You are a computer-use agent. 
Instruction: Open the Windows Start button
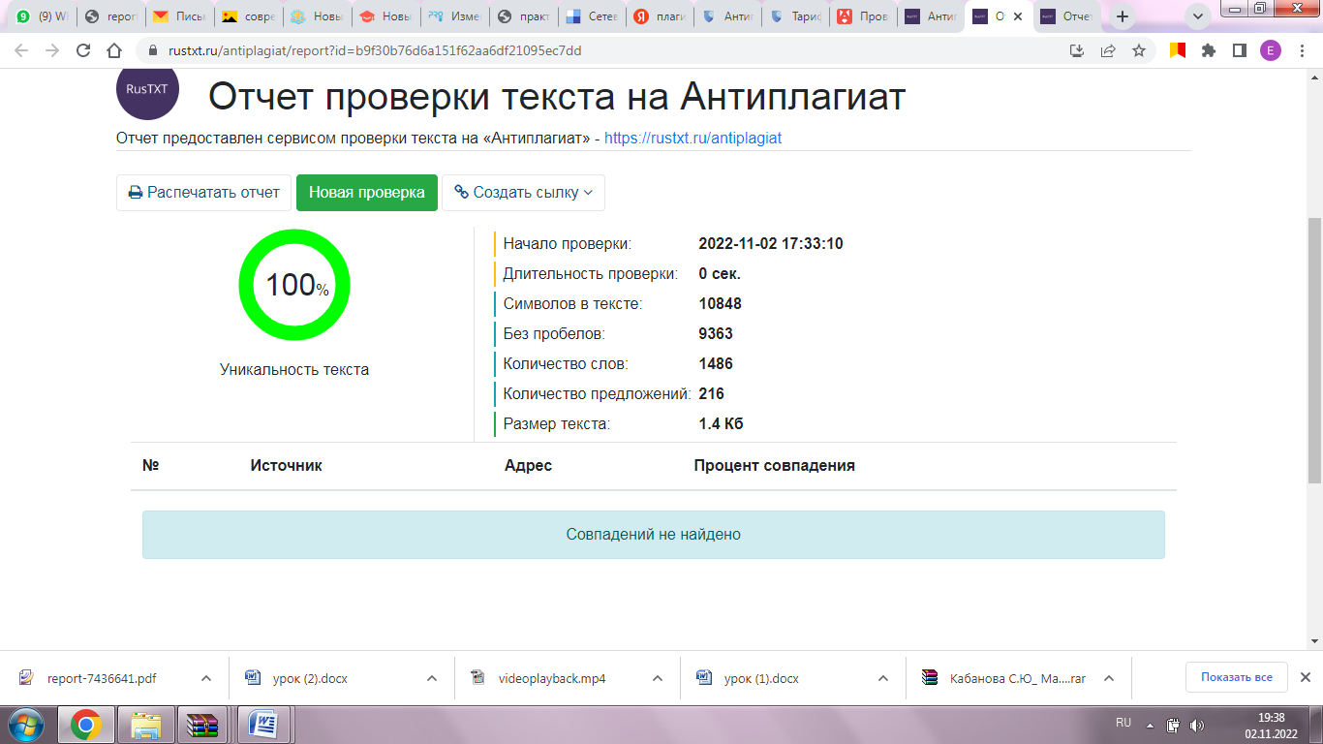pos(26,725)
